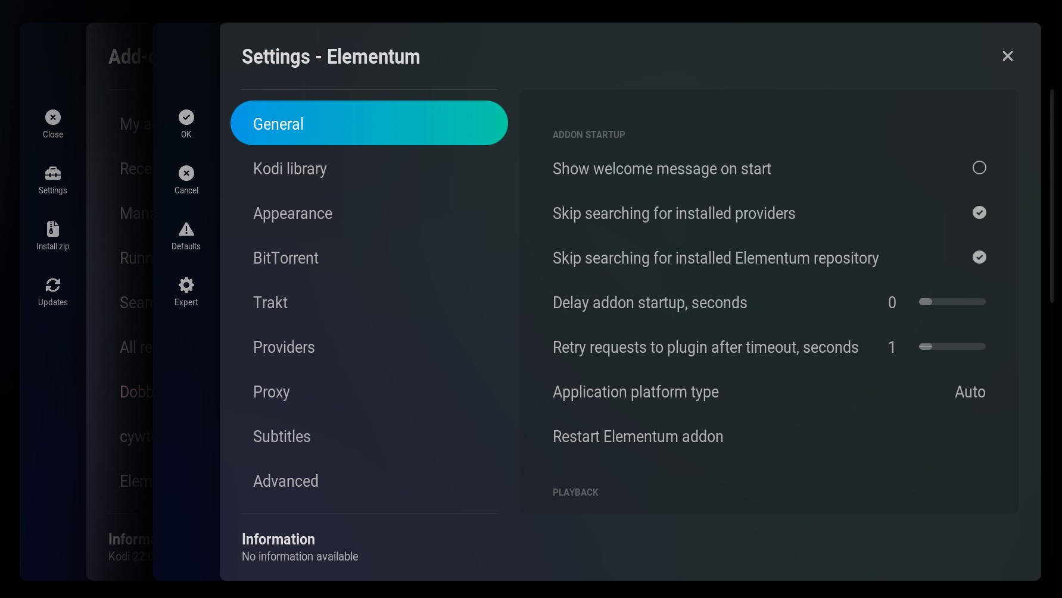Viewport: 1062px width, 598px height.
Task: Click Restart Elementum addon
Action: pos(638,437)
